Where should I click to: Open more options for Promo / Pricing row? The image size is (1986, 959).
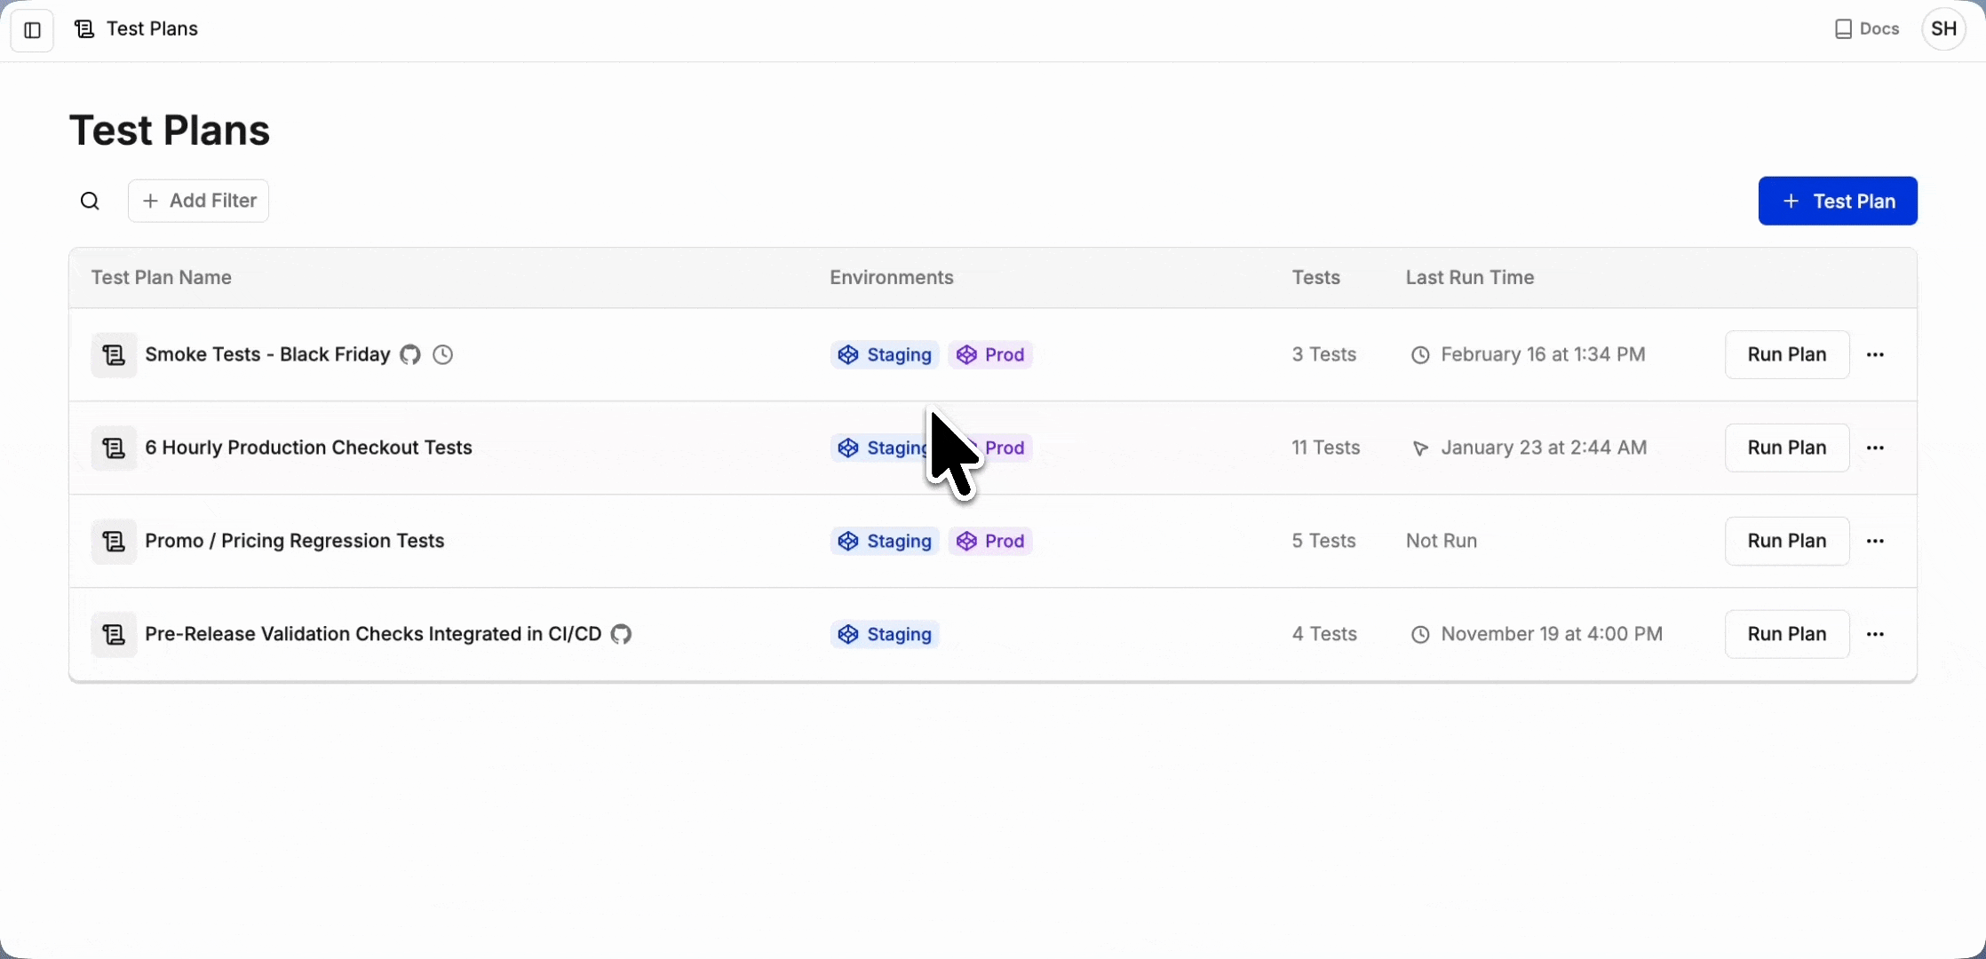pyautogui.click(x=1875, y=541)
